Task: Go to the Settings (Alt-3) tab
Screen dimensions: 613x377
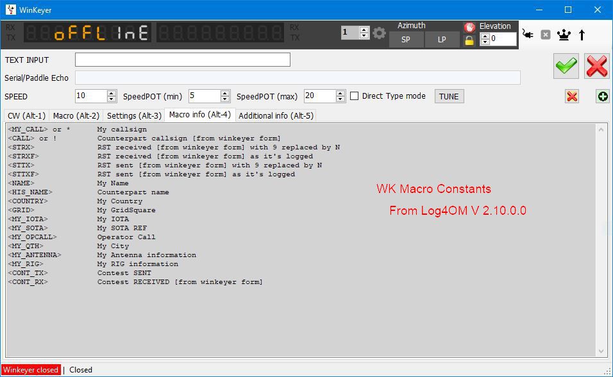Action: click(x=134, y=116)
